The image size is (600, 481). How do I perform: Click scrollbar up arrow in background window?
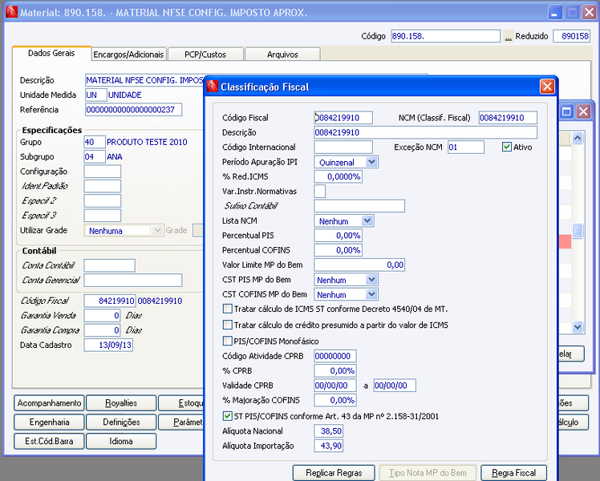pyautogui.click(x=578, y=138)
